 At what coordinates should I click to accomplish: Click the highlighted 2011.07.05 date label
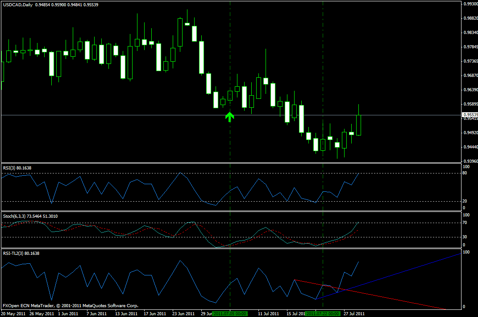[x=230, y=313]
